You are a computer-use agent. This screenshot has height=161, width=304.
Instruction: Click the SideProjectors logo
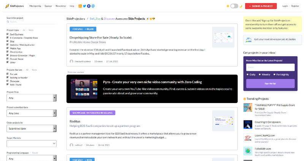pos(14,6)
